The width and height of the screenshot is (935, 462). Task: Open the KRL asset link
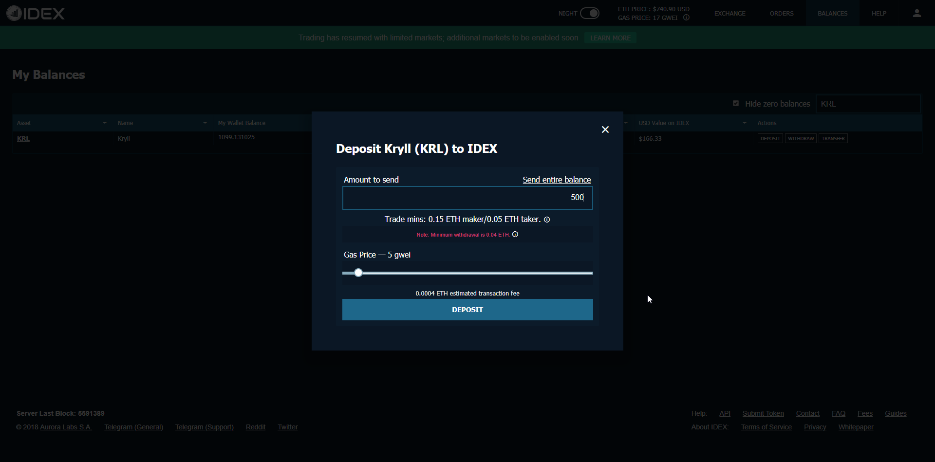click(23, 139)
